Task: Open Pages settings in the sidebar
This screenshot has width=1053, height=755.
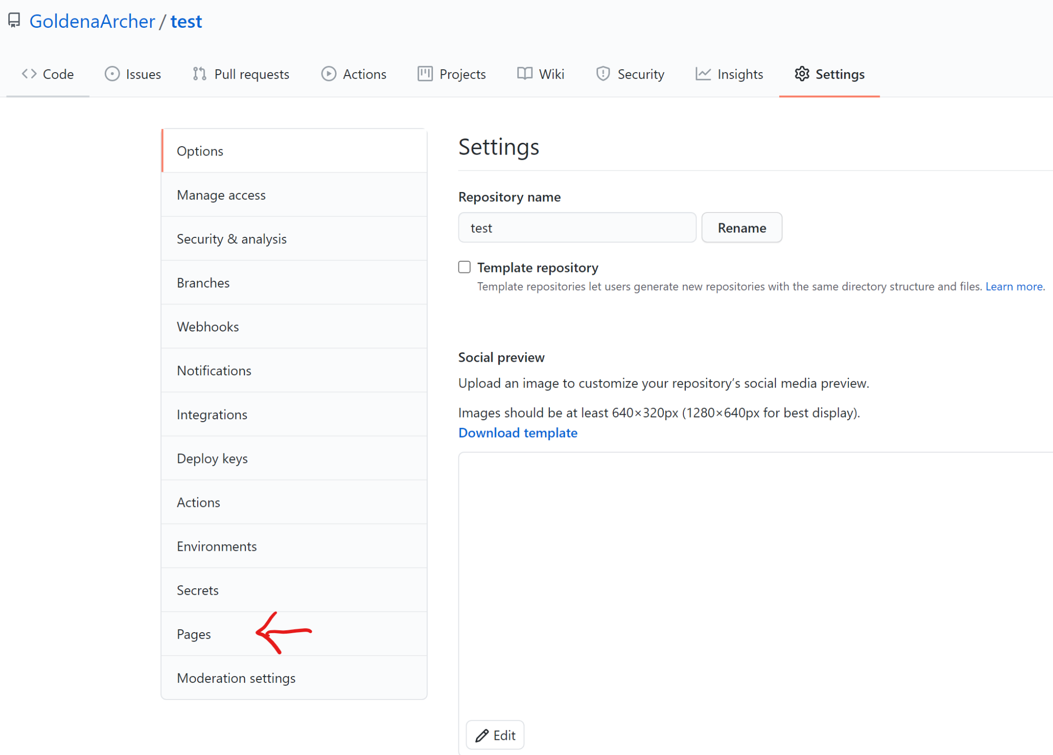Action: pos(294,634)
